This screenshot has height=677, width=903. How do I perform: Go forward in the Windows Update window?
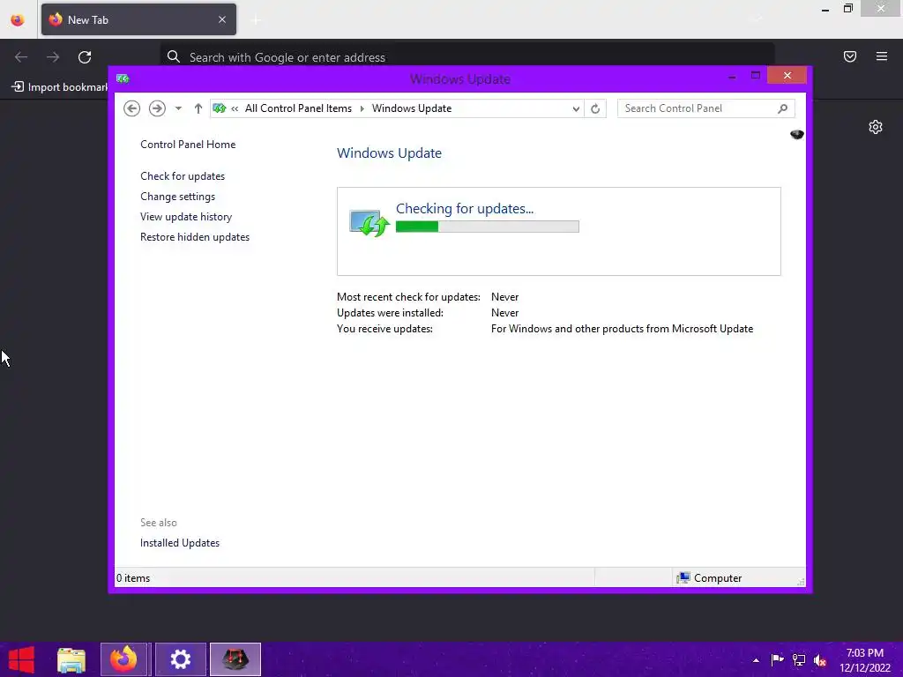[x=157, y=108]
